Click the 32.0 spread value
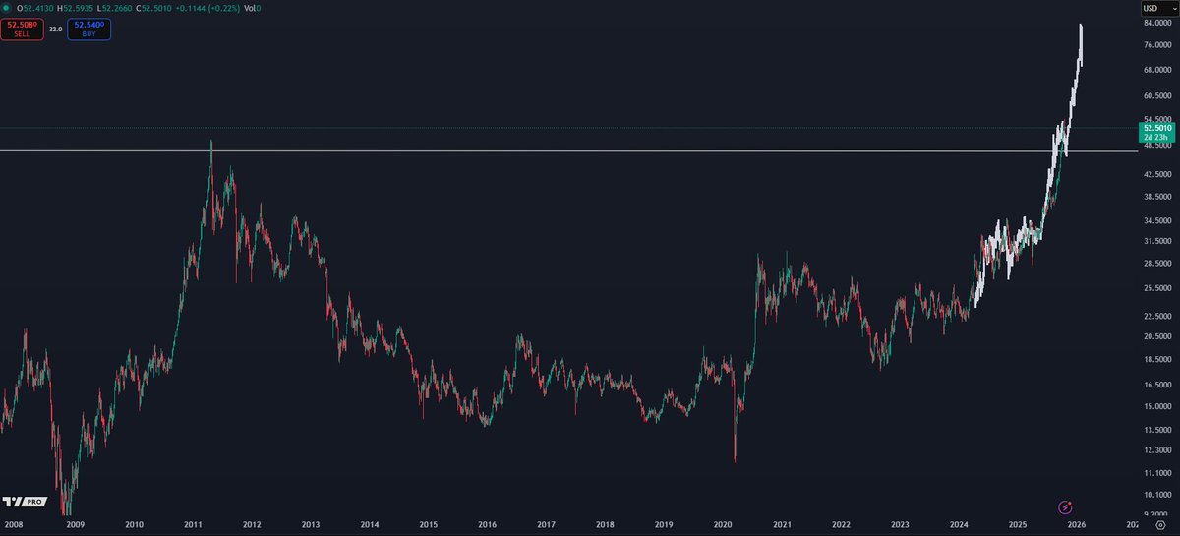Screen dimensions: 1180x536 coord(55,30)
